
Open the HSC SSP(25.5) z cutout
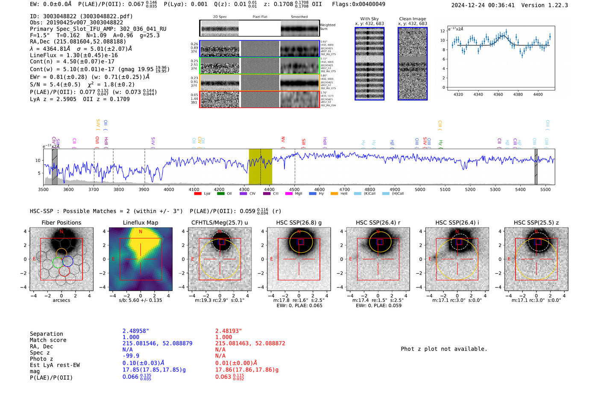click(536, 259)
